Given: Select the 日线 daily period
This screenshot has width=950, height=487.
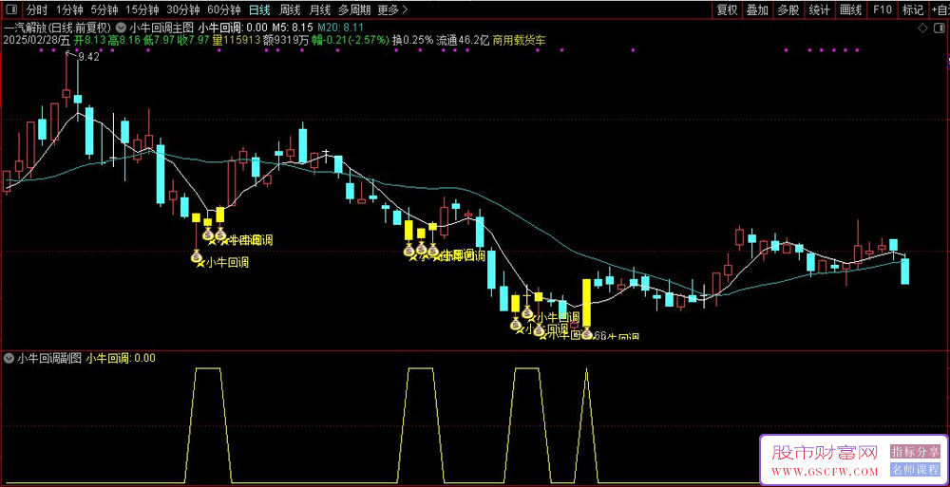Looking at the screenshot, I should 260,9.
